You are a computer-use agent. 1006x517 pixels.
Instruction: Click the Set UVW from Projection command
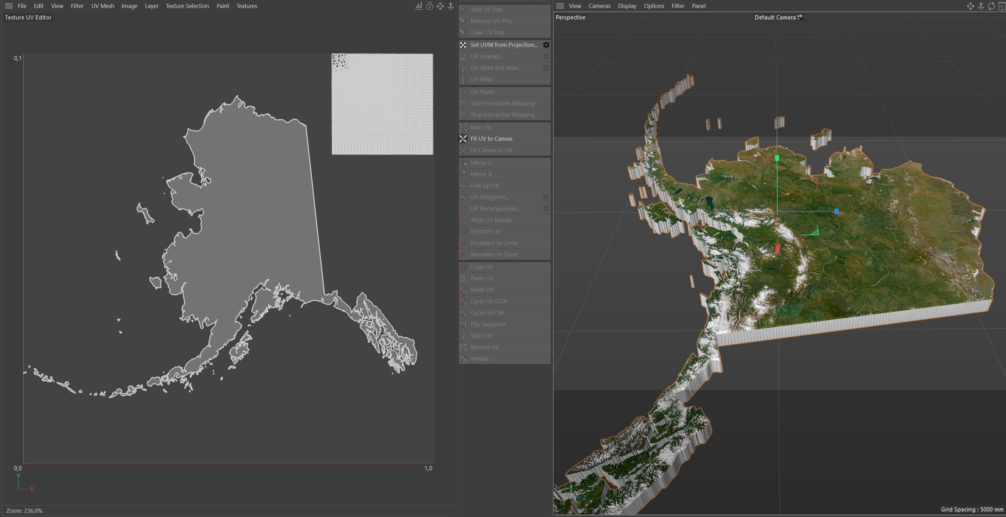(x=504, y=45)
